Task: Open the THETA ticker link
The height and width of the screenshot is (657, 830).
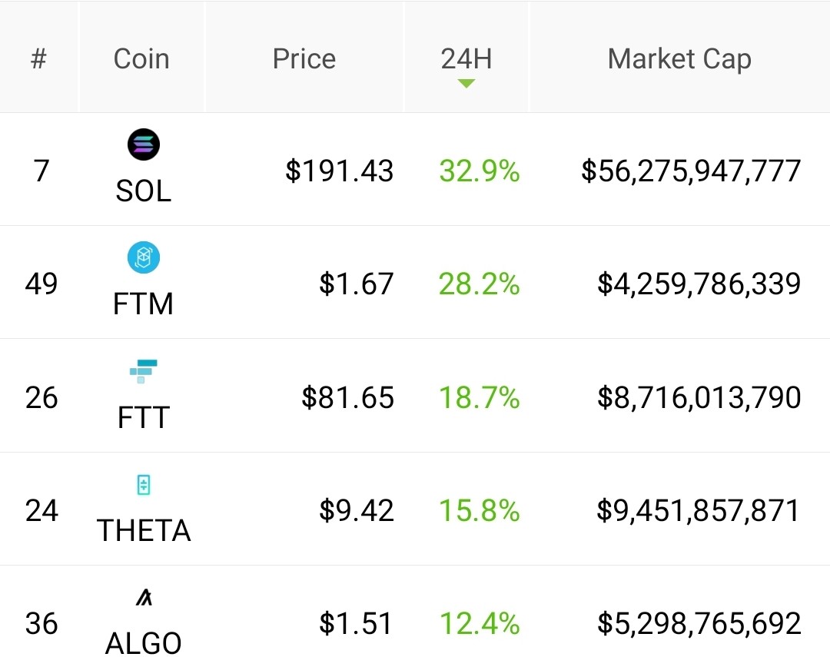Action: 144,530
